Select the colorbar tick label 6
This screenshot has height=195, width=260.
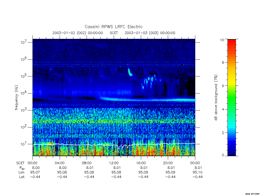[223, 86]
